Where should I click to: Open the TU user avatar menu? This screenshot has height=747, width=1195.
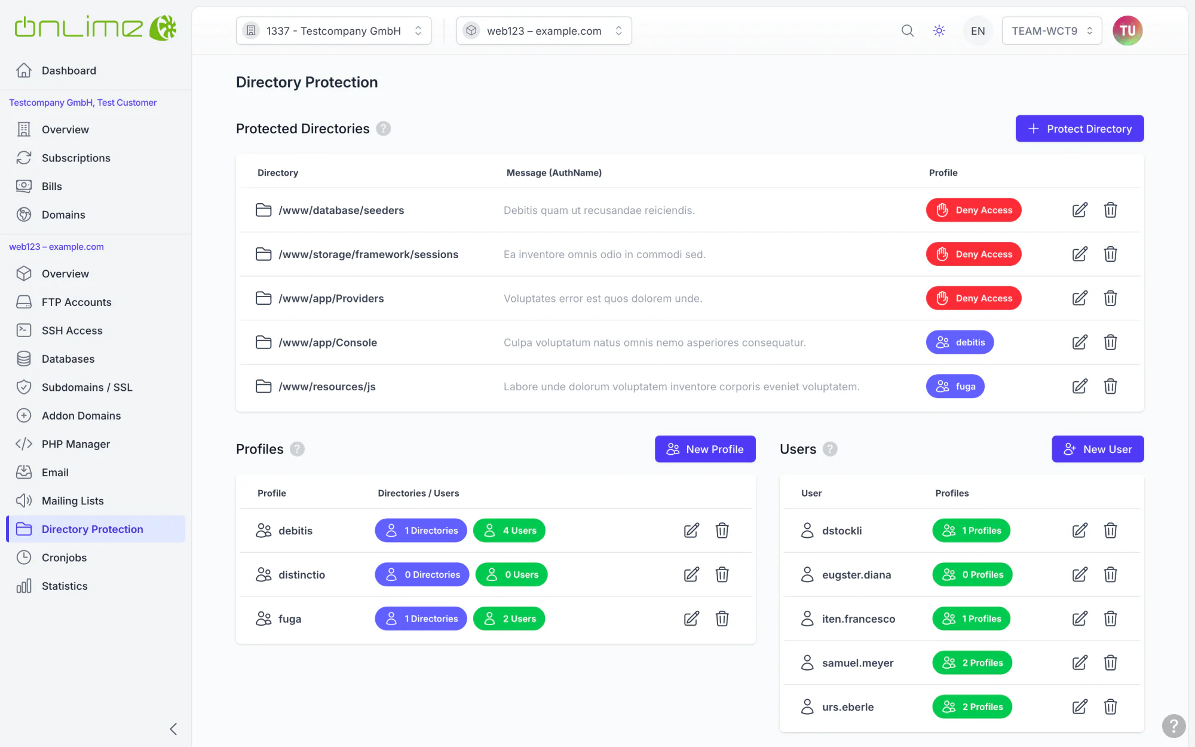pos(1127,30)
